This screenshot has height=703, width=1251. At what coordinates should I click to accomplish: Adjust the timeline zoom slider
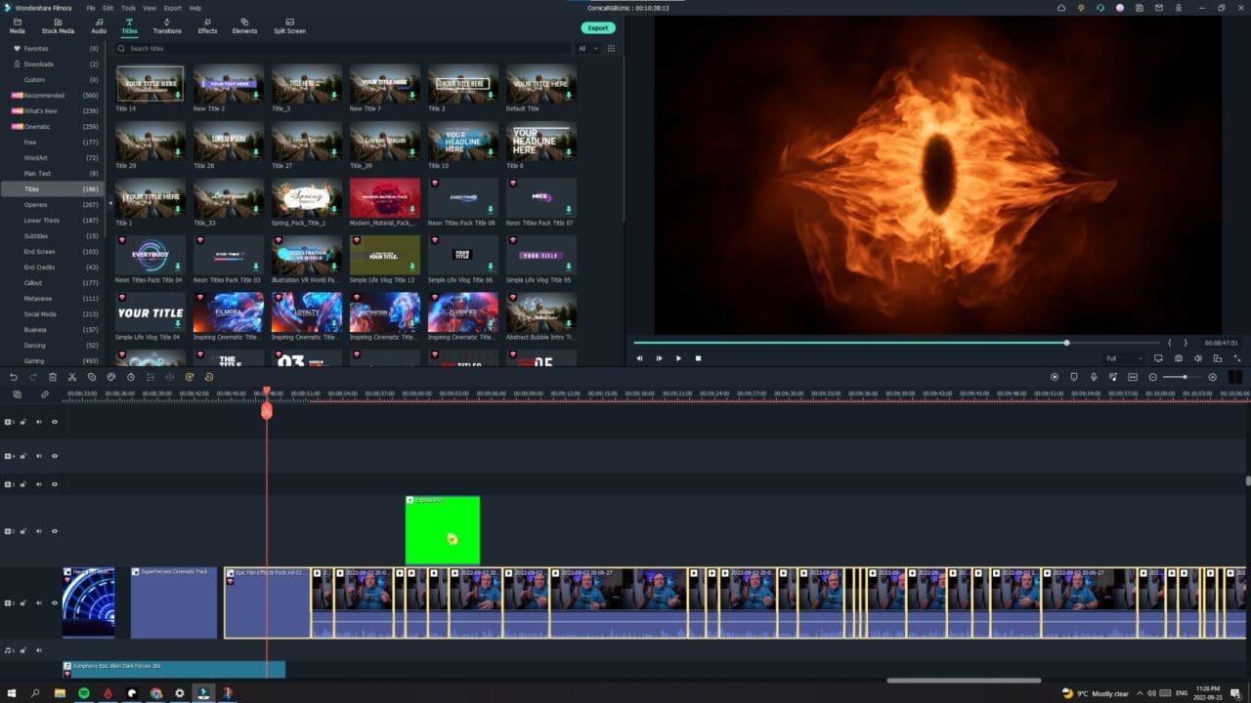[x=1186, y=377]
